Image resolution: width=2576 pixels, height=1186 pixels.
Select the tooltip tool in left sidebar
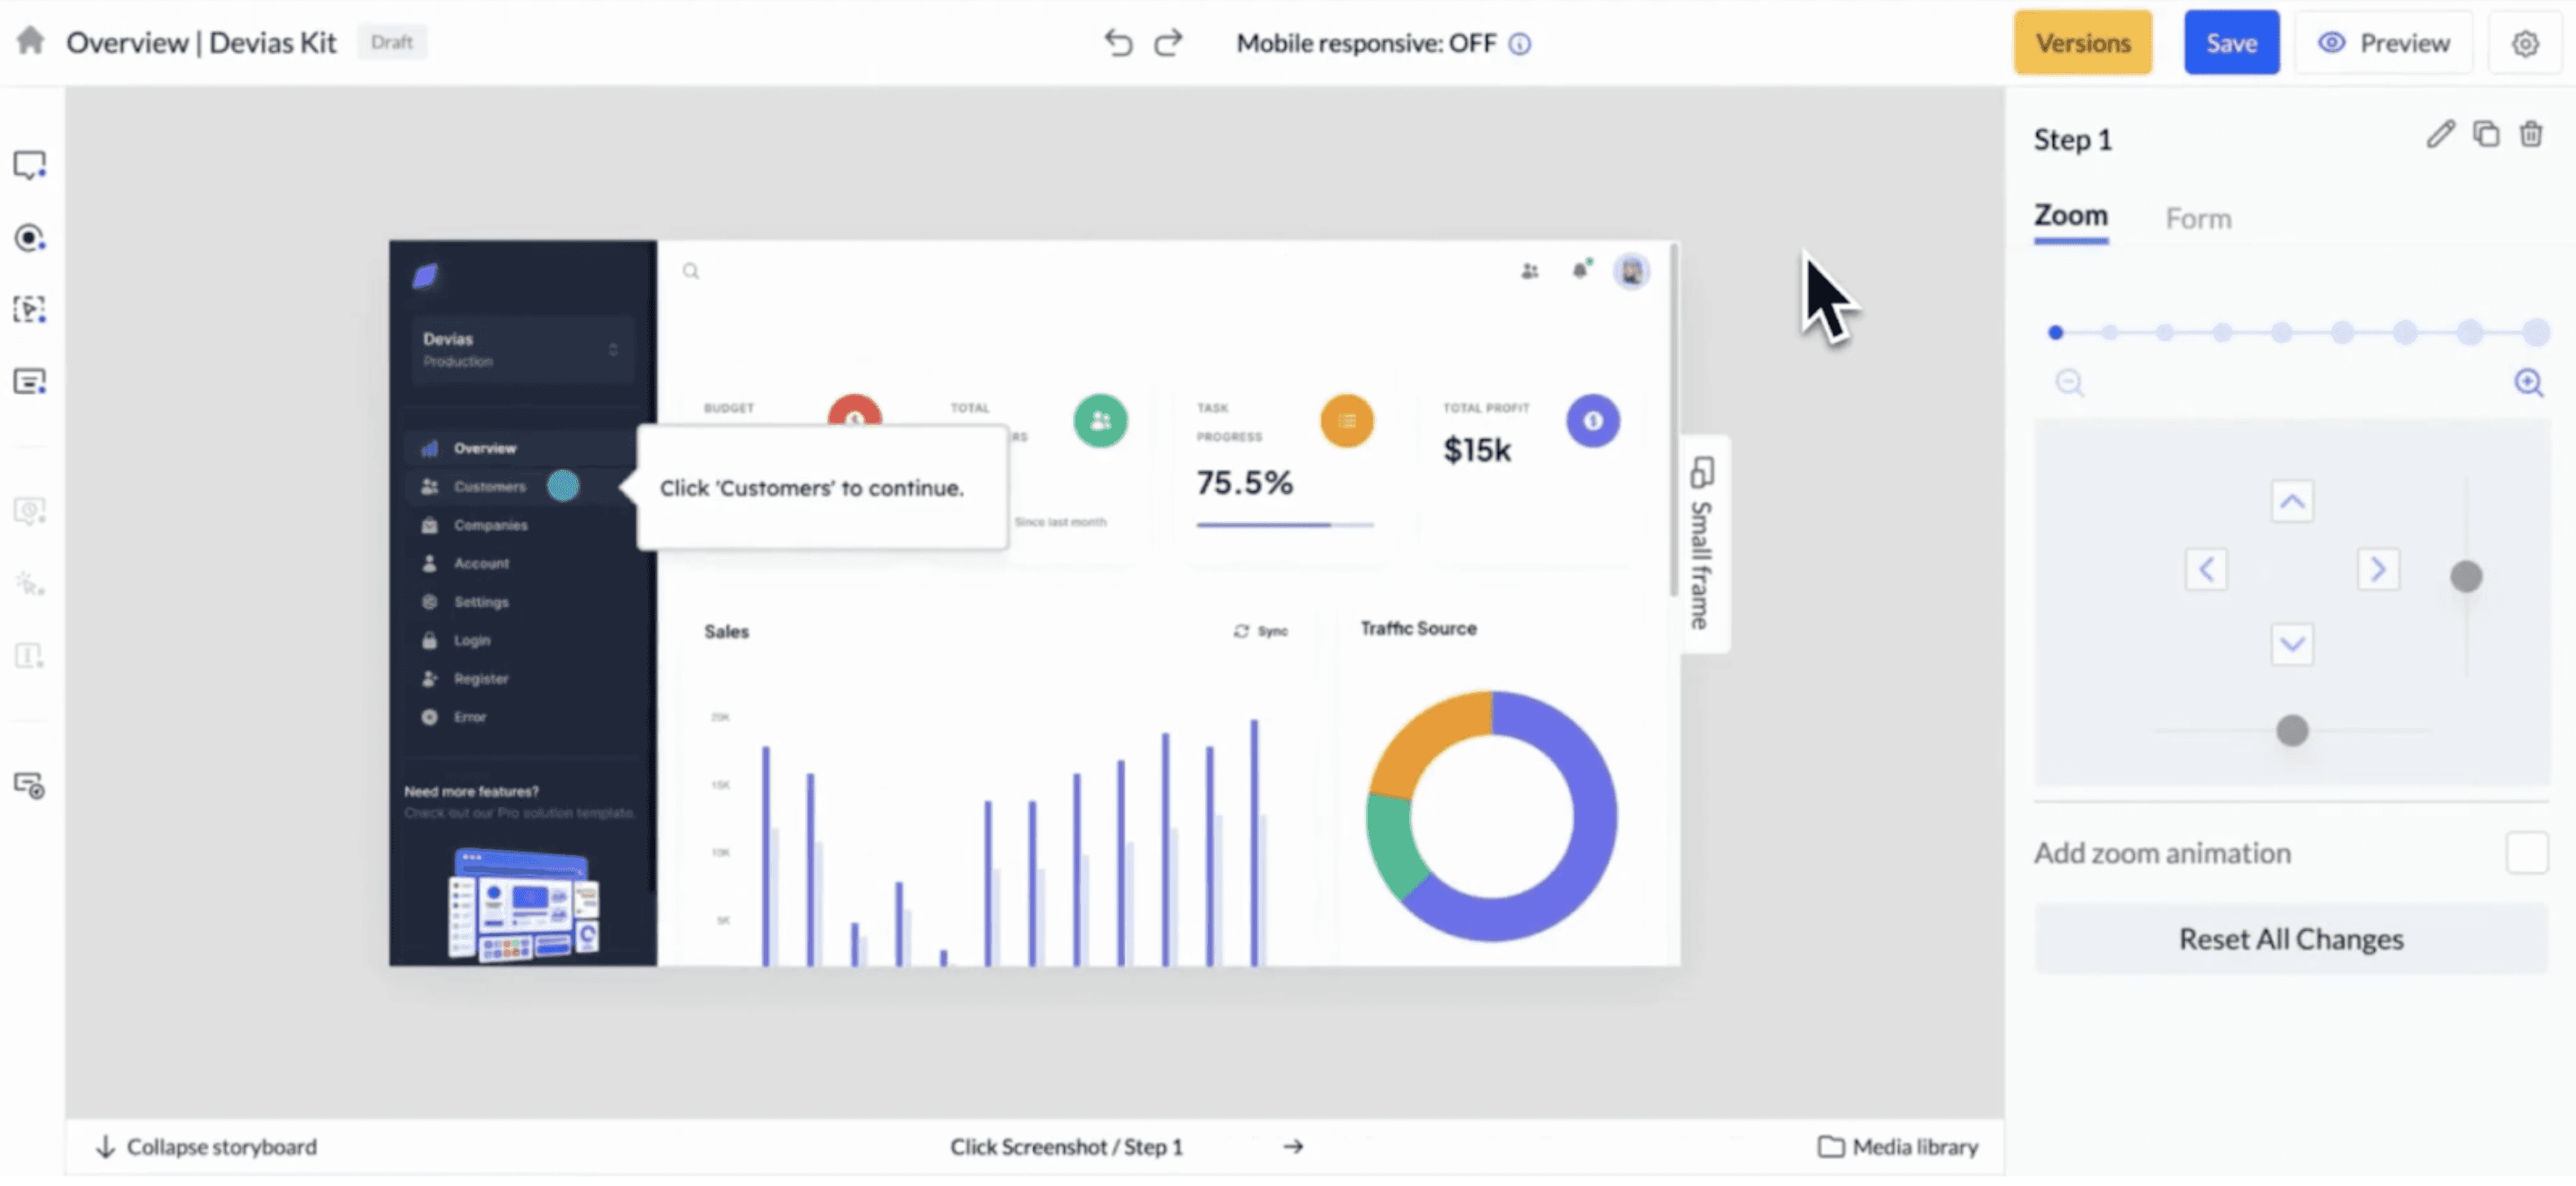[29, 165]
